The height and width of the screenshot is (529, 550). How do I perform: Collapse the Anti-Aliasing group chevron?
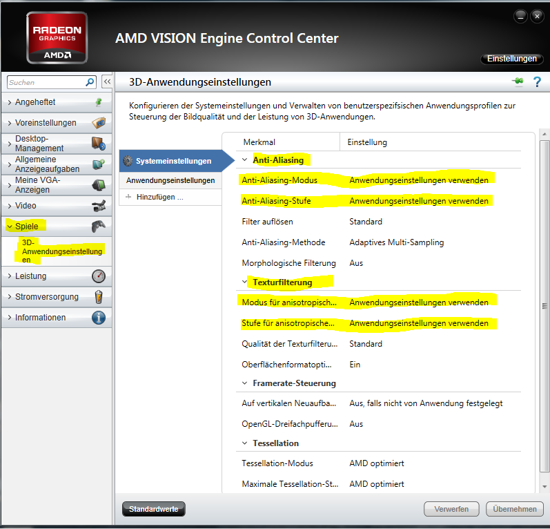(x=244, y=160)
